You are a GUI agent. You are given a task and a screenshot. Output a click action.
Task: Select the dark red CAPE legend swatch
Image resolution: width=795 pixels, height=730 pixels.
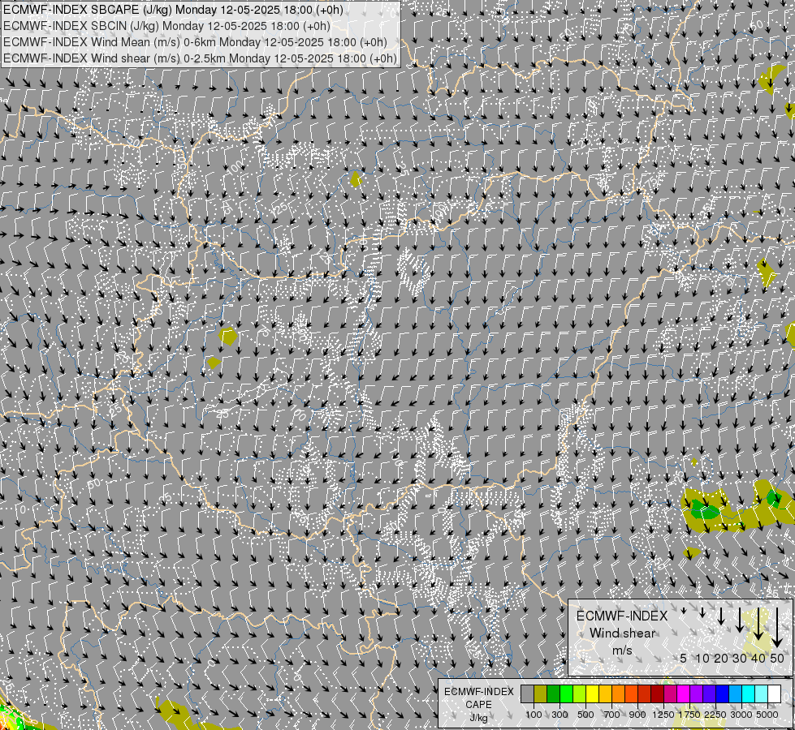pos(658,693)
